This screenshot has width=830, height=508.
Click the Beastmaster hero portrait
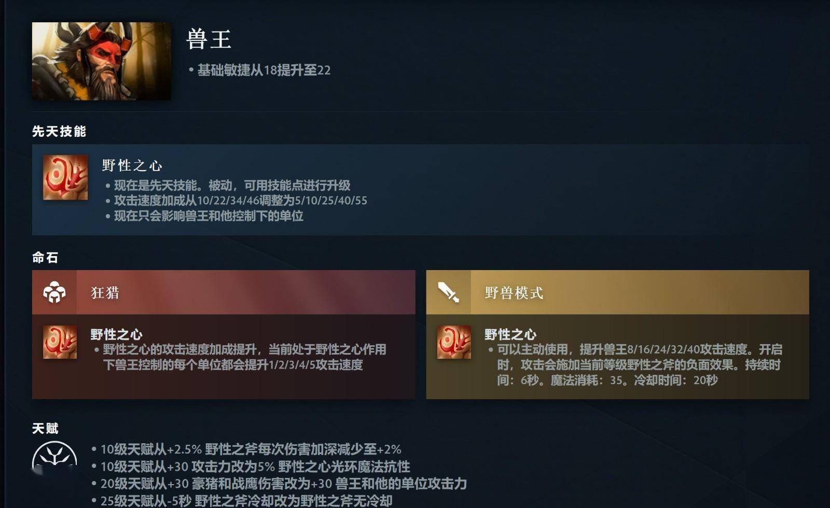pyautogui.click(x=101, y=61)
